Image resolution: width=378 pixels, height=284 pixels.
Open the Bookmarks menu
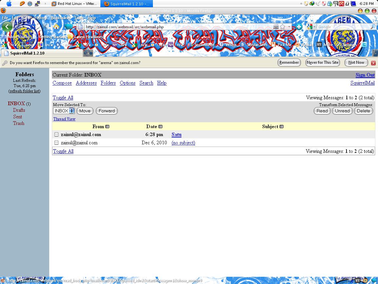tap(60, 18)
